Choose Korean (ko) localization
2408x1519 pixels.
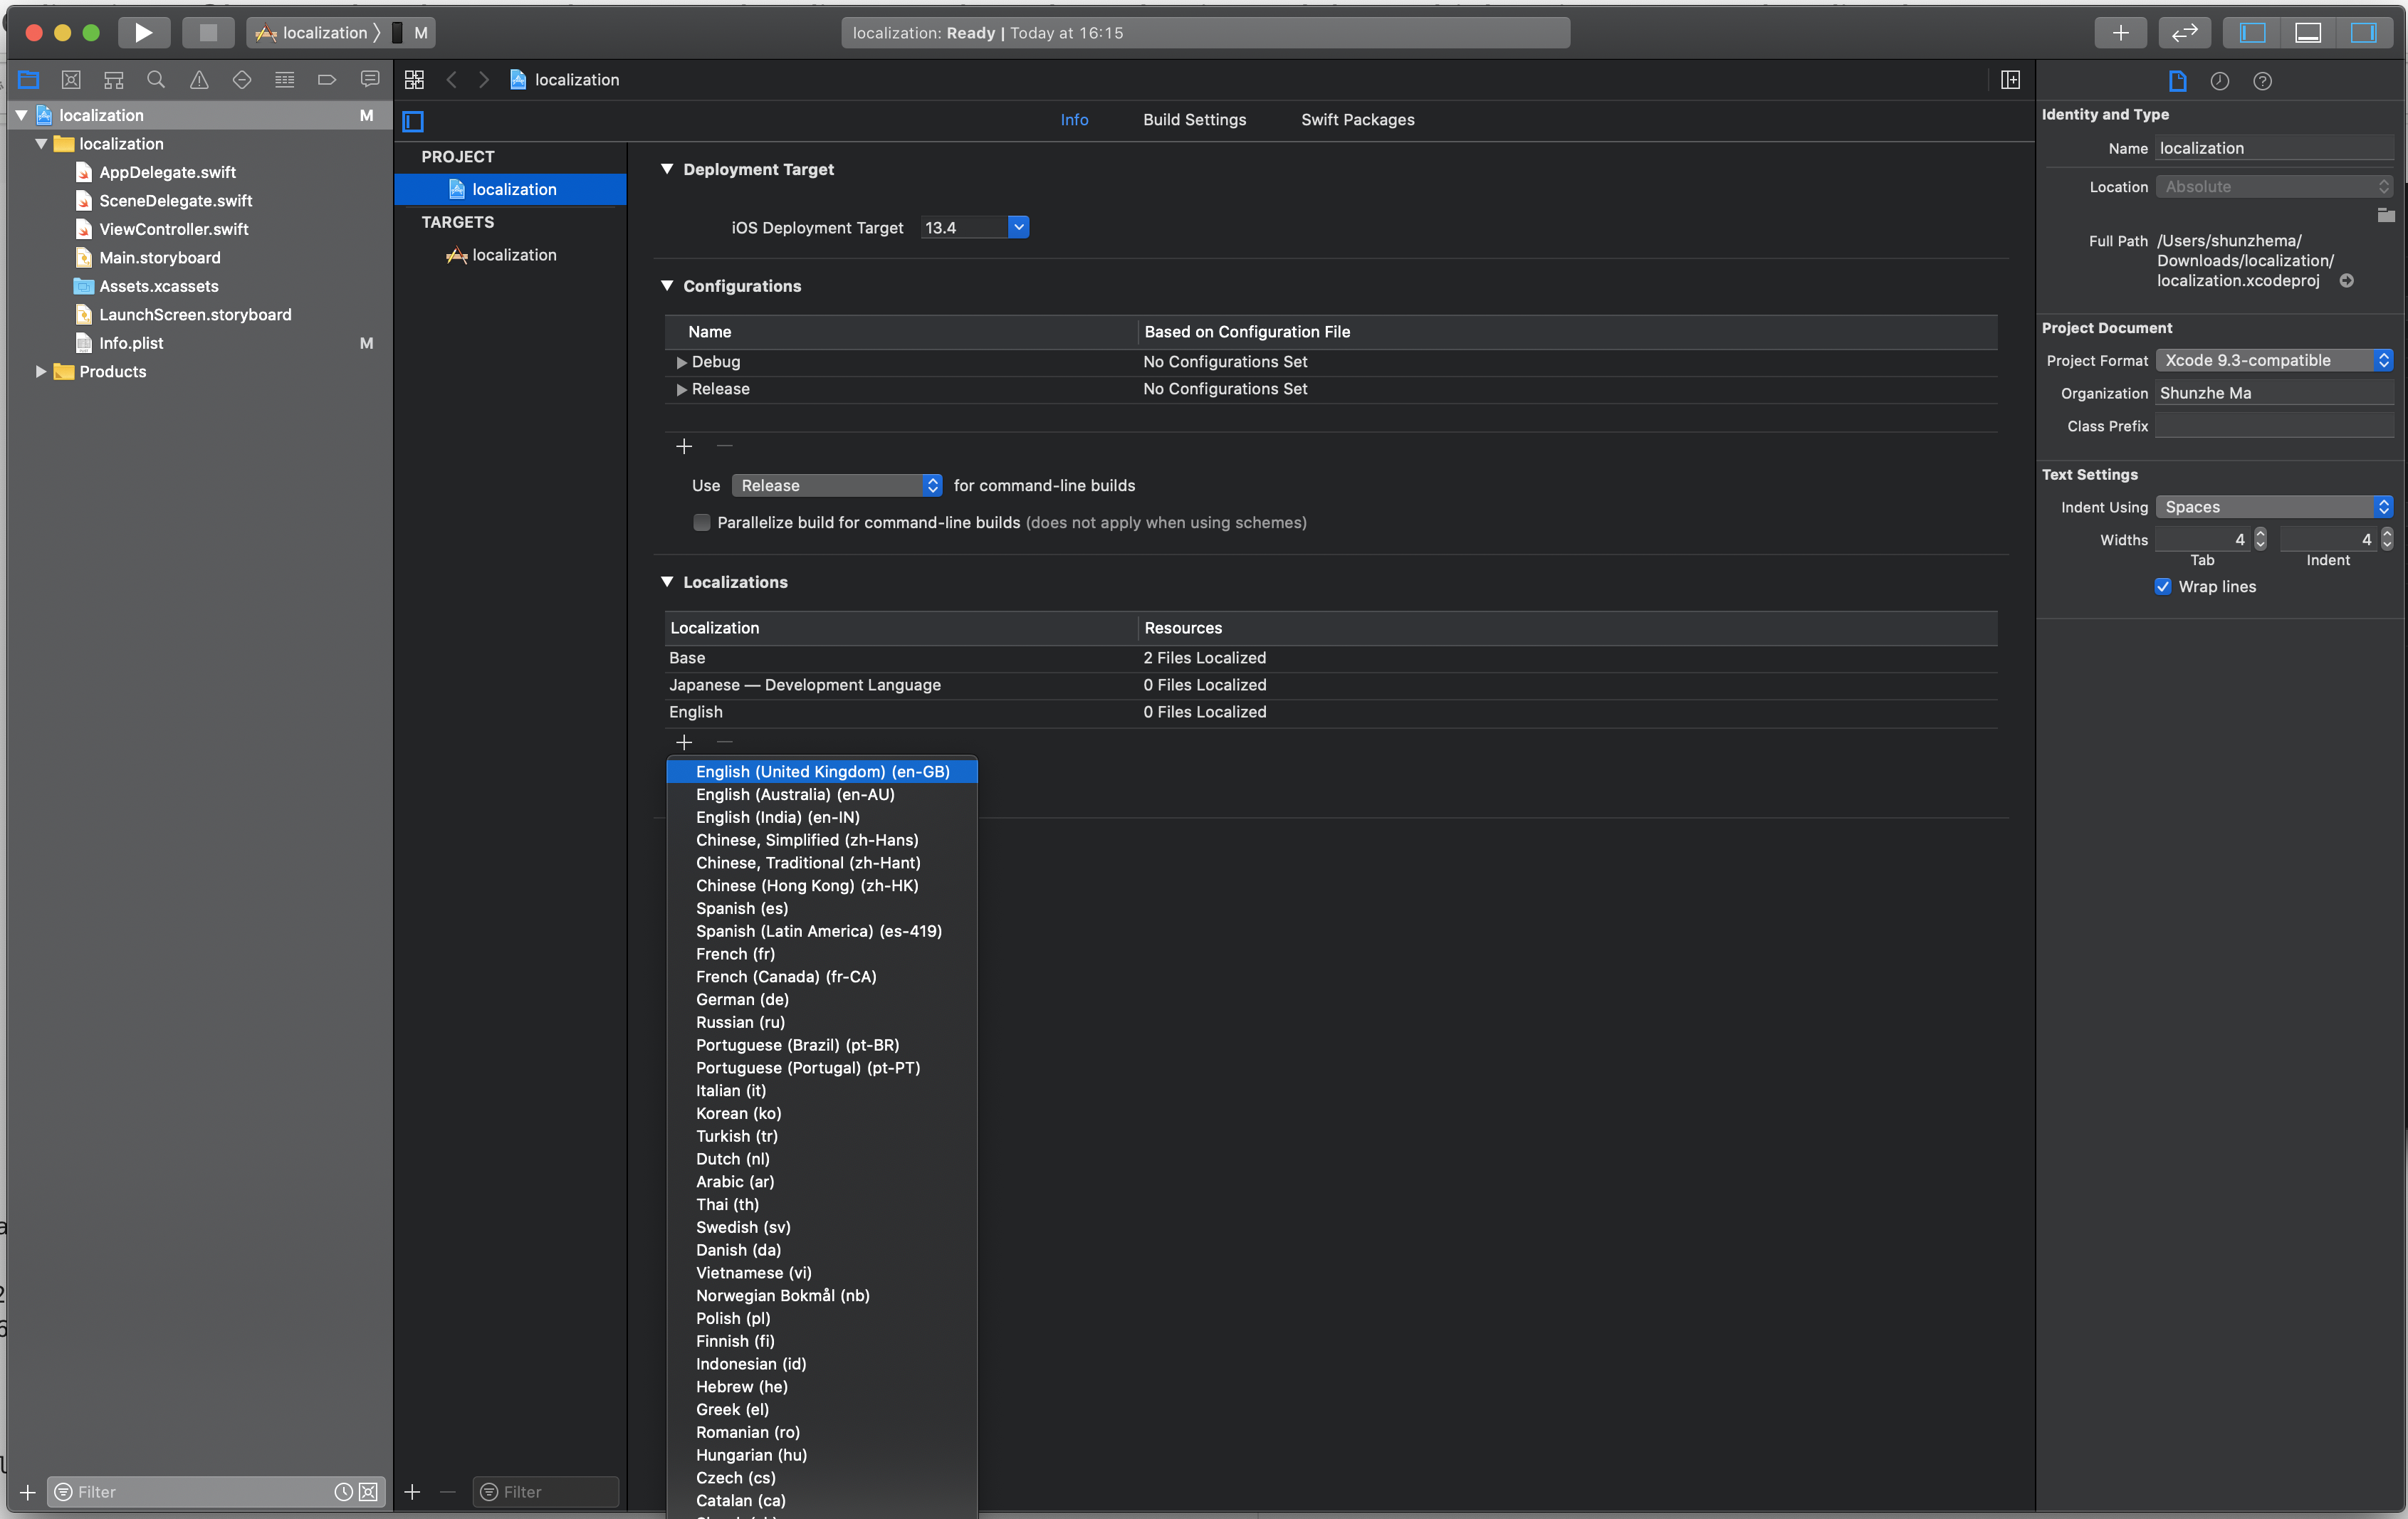coord(822,1113)
